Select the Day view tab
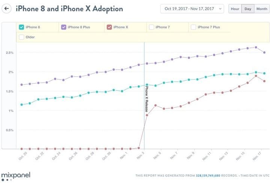 (x=248, y=9)
